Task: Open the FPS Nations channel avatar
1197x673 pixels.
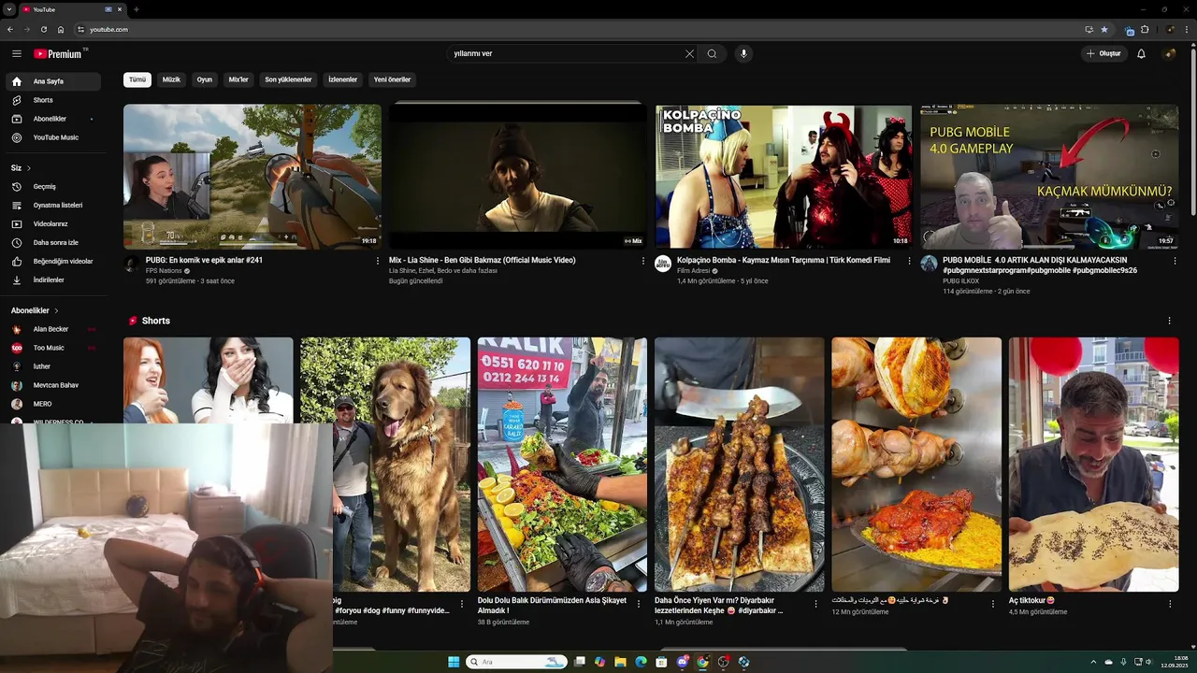Action: (132, 264)
